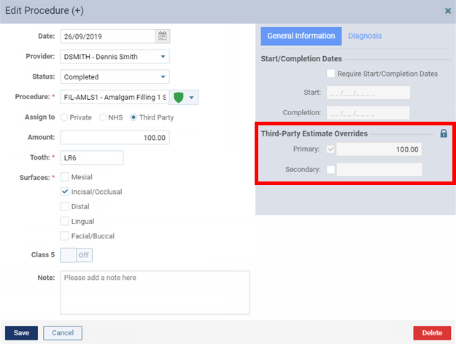Click the green shield procedure icon
456x344 pixels.
click(x=178, y=97)
